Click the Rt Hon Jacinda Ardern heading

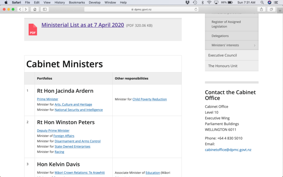coord(65,91)
